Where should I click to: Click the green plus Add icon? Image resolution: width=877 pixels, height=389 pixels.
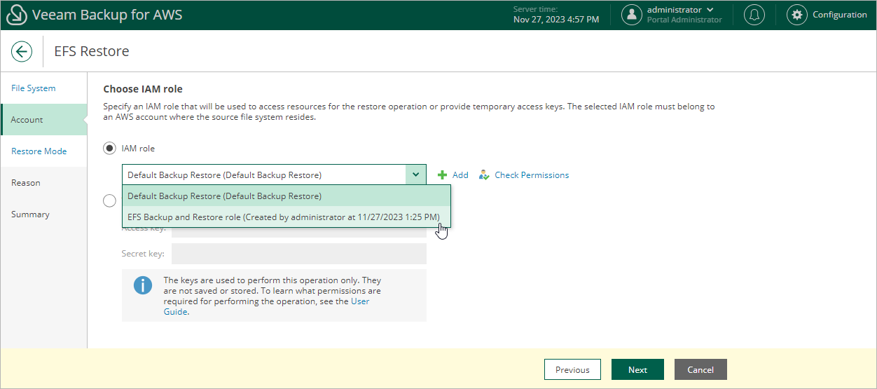442,175
